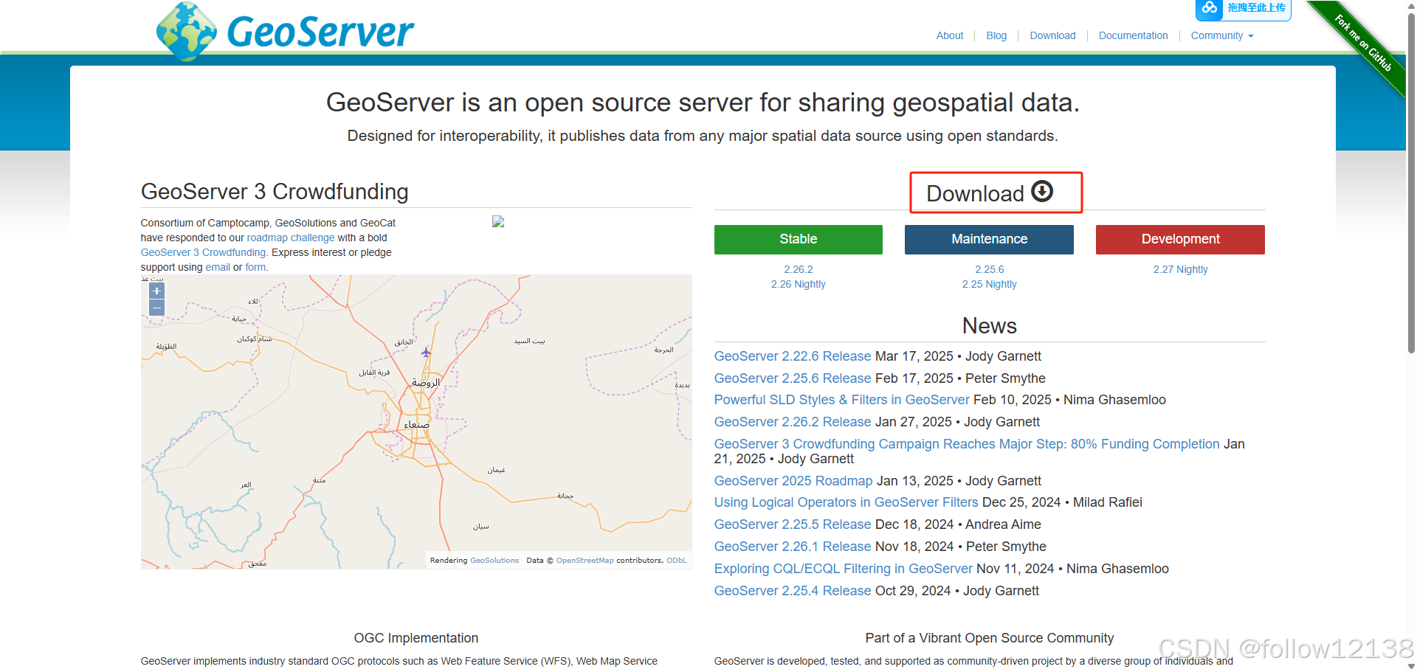Open the 2.26.2 stable version link
The image size is (1417, 672).
798,269
